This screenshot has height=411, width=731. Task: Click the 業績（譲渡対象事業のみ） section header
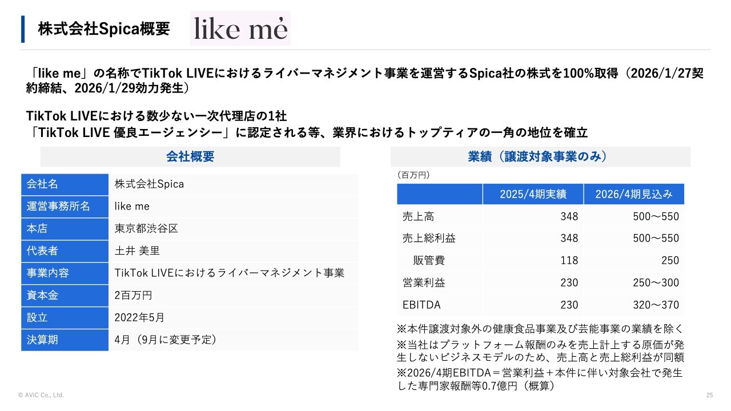tap(540, 157)
